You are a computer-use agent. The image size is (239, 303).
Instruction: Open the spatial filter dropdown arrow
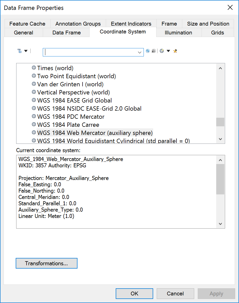[x=168, y=51]
